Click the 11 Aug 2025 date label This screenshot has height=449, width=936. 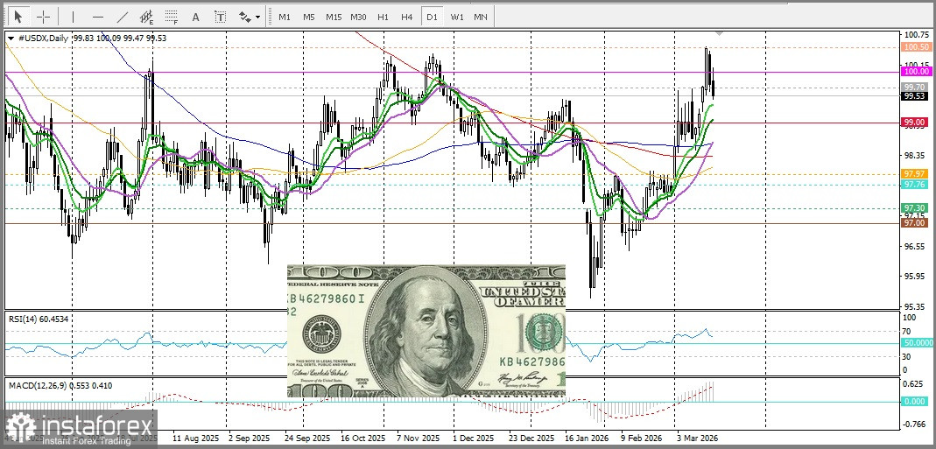pyautogui.click(x=195, y=437)
